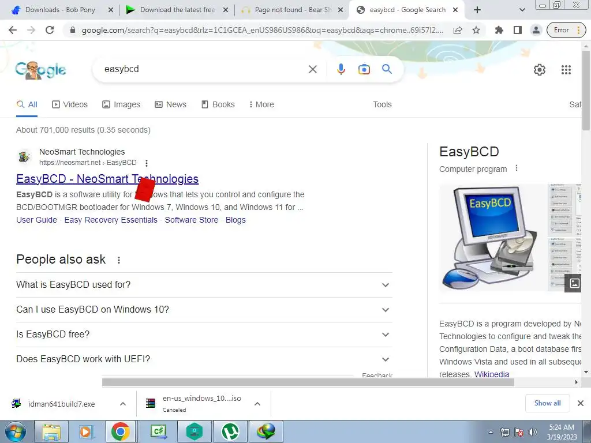The width and height of the screenshot is (591, 443).
Task: Click the volume speaker tray icon
Action: tap(533, 432)
